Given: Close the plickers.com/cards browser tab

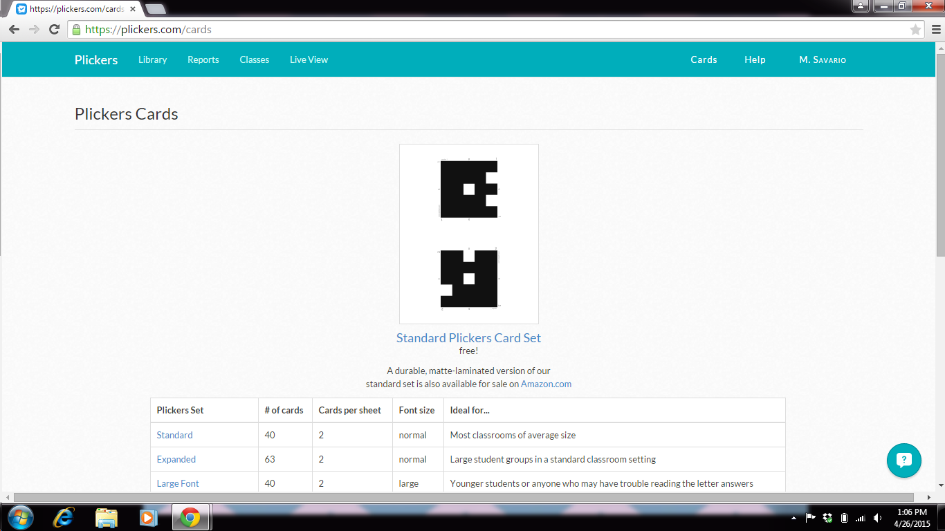Looking at the screenshot, I should point(132,9).
